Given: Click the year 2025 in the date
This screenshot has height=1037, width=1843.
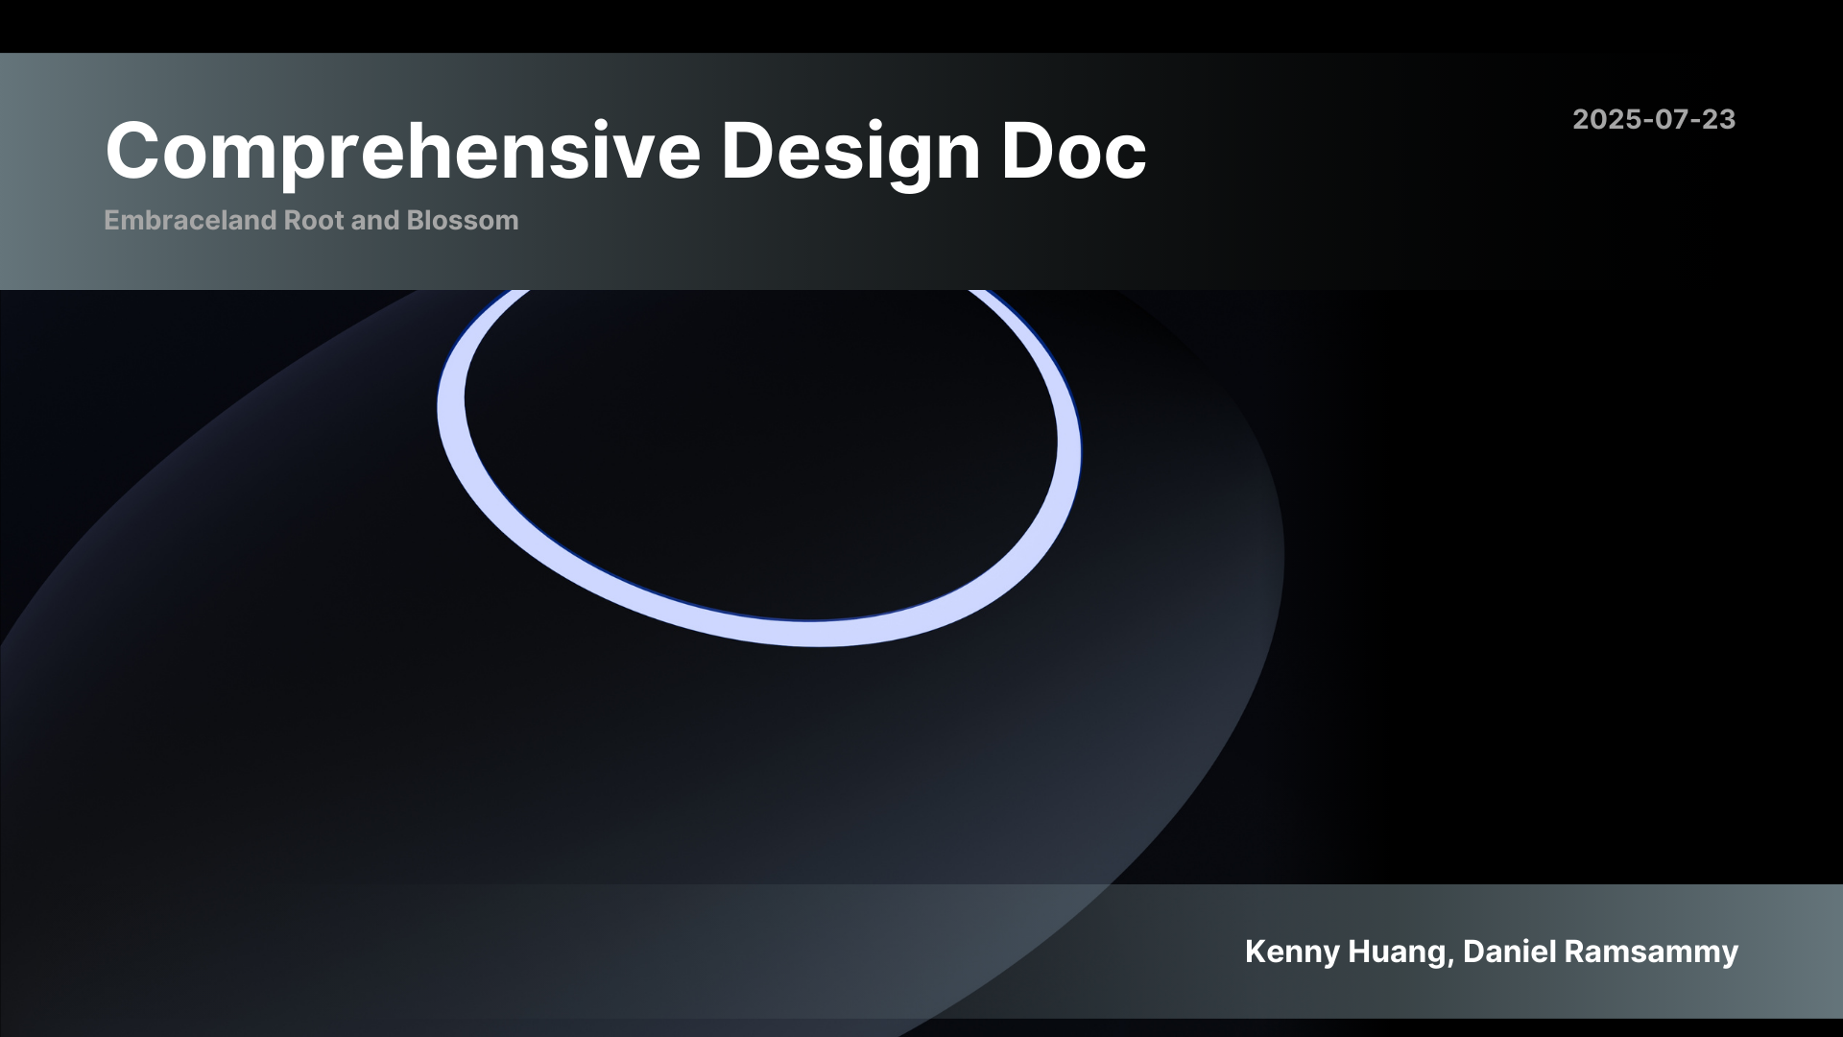Looking at the screenshot, I should [x=1603, y=122].
